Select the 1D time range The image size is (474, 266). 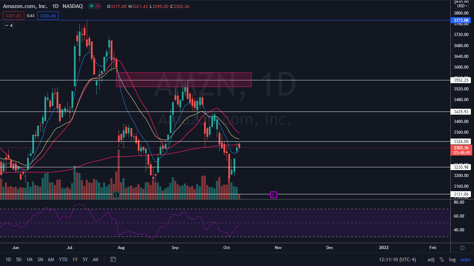coord(8,259)
